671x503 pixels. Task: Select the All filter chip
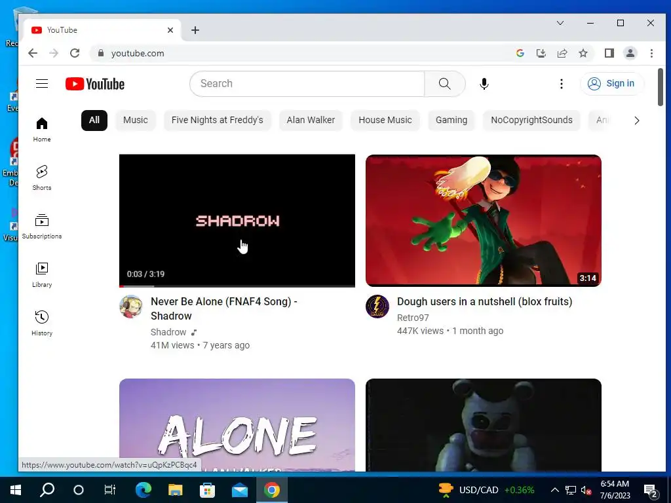click(x=94, y=121)
